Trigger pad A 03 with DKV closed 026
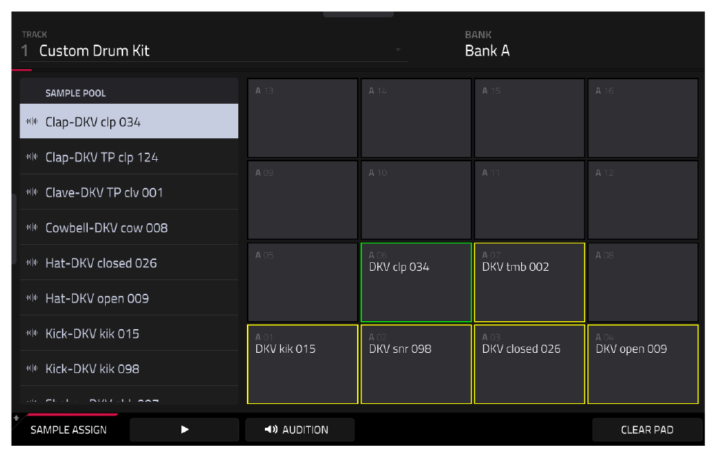Screen dimensions: 717x458 530,364
